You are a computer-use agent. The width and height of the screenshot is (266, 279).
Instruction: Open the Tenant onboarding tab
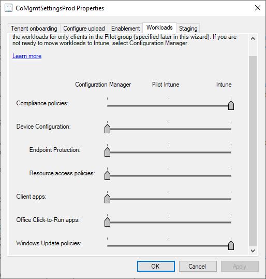pos(34,29)
